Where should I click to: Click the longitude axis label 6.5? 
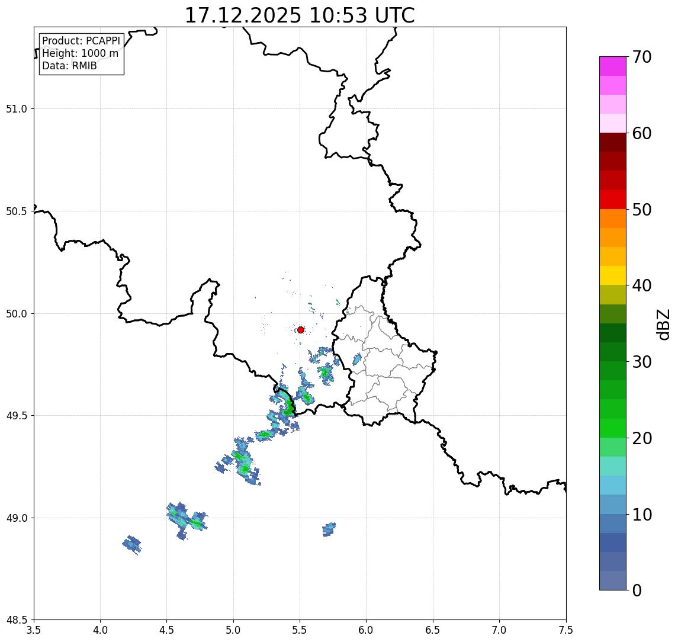433,630
